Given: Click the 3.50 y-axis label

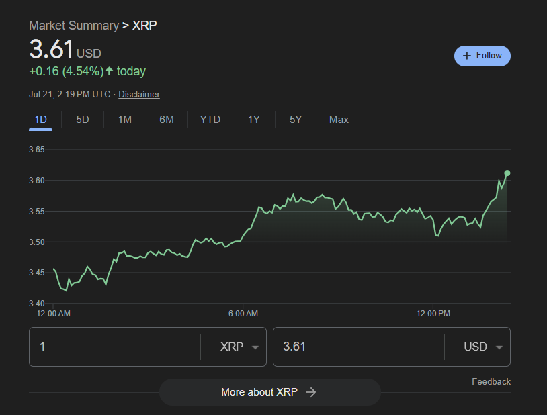Looking at the screenshot, I should tap(37, 242).
